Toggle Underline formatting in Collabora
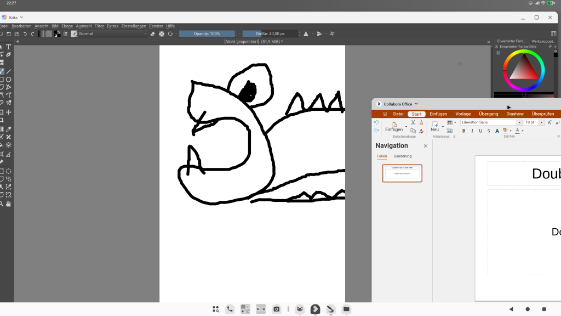The image size is (561, 316). (x=480, y=131)
